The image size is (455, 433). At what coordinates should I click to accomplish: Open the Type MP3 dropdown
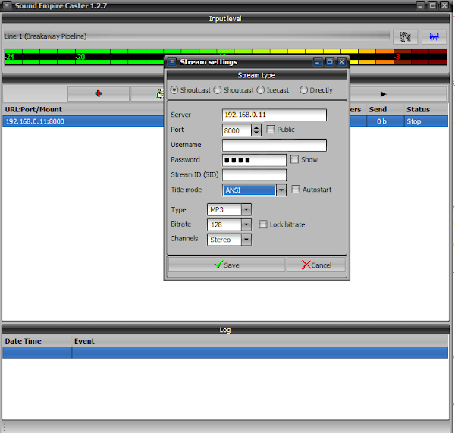[x=246, y=209]
